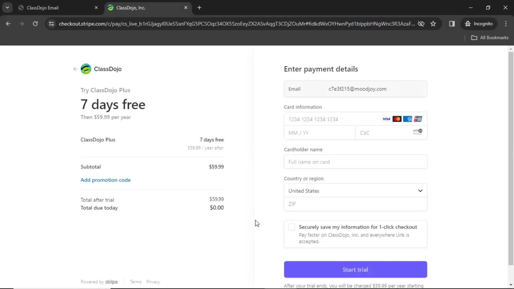Viewport: 514px width, 289px height.
Task: Open the browser side panel
Action: (452, 24)
